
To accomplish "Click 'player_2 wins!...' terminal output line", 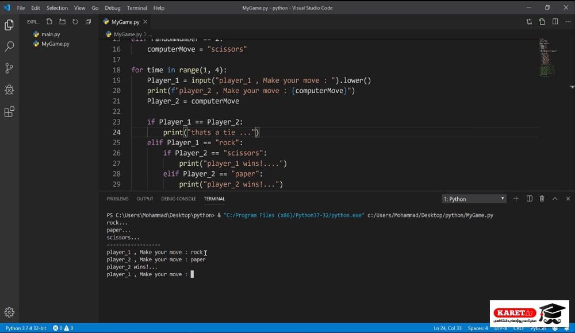I will [x=132, y=267].
